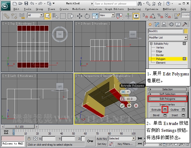Toggle the Percent Snap button
The width and height of the screenshot is (191, 148).
[160, 16]
